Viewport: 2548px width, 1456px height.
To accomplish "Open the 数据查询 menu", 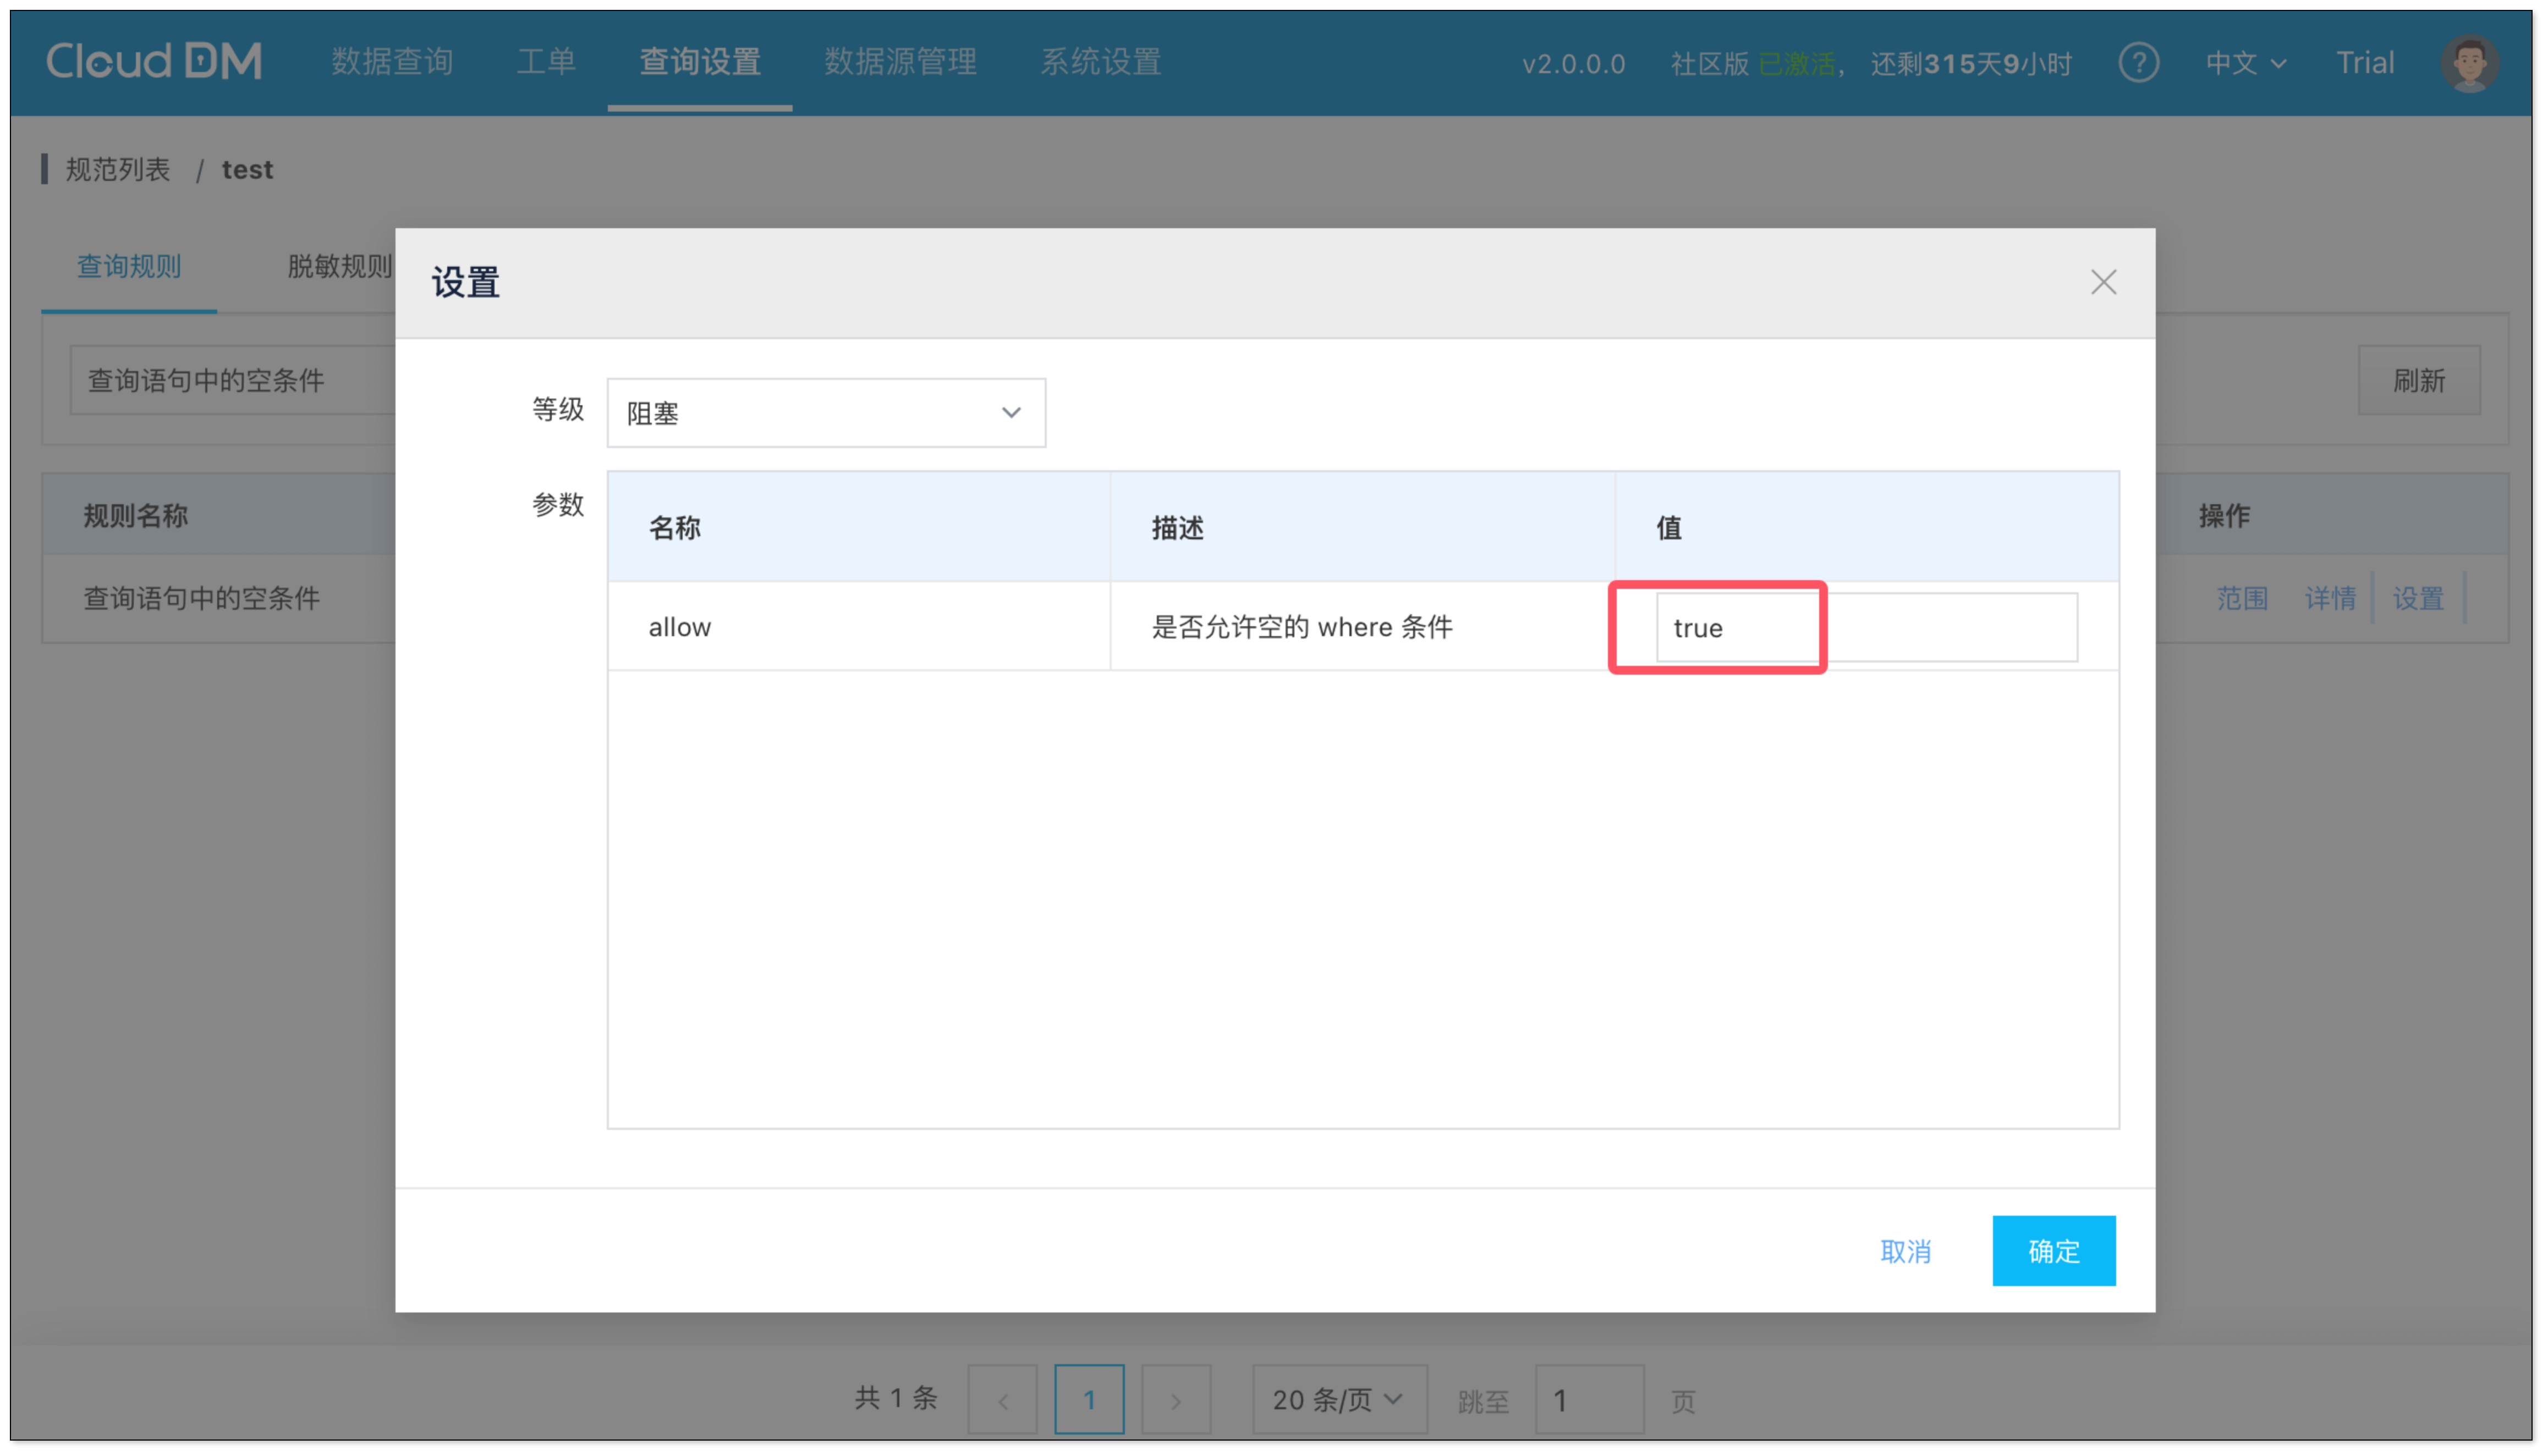I will coord(392,62).
